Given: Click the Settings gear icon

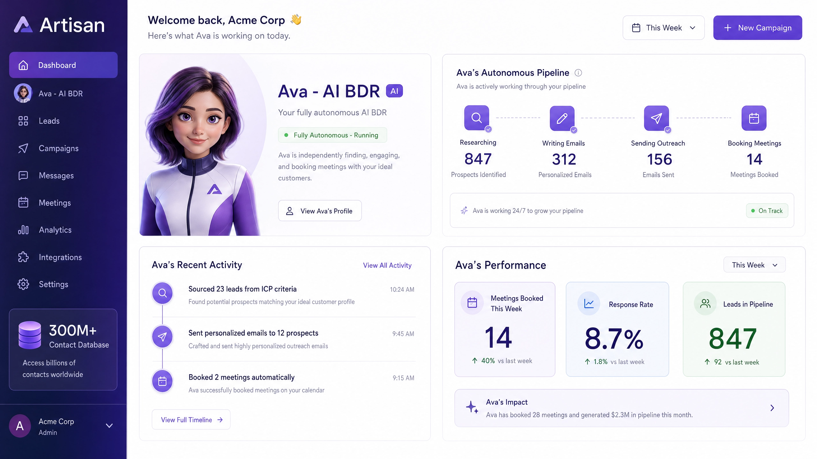Looking at the screenshot, I should pyautogui.click(x=23, y=284).
